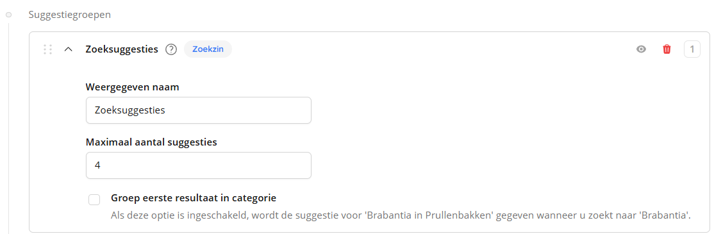Toggle visibility with the eye icon
This screenshot has height=234, width=714.
[x=641, y=49]
